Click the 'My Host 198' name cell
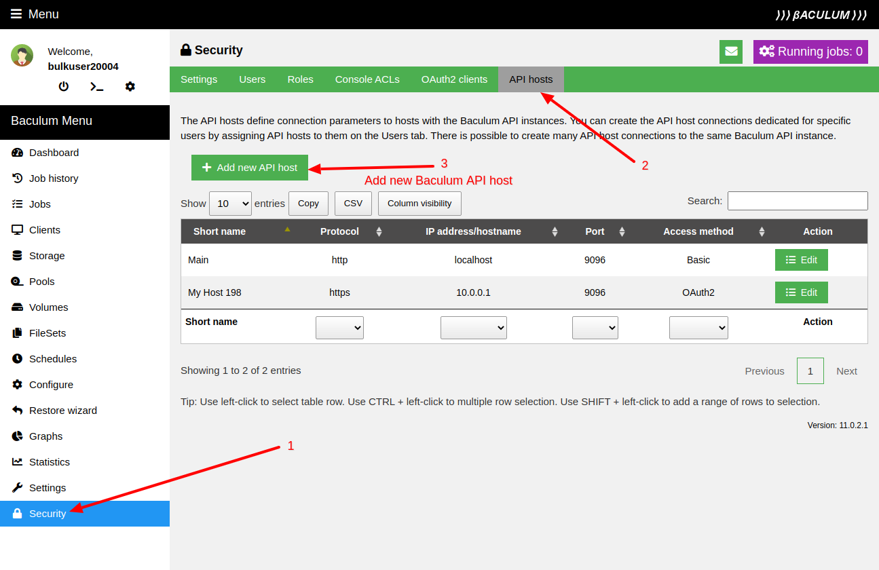 pos(237,292)
